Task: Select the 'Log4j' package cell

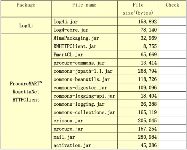Action: tap(26, 26)
